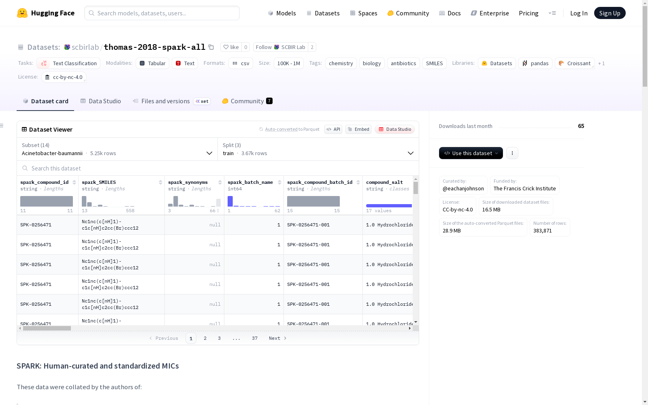Click the csv format tag
The width and height of the screenshot is (648, 405).
coord(241,63)
